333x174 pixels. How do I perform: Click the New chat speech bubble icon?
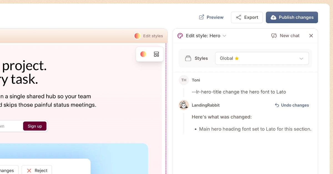click(x=274, y=36)
